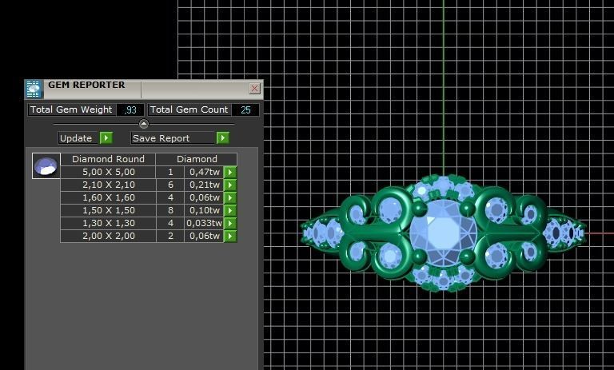
Task: Click green arrow for 1,50 X 1,50 row
Action: click(x=230, y=210)
